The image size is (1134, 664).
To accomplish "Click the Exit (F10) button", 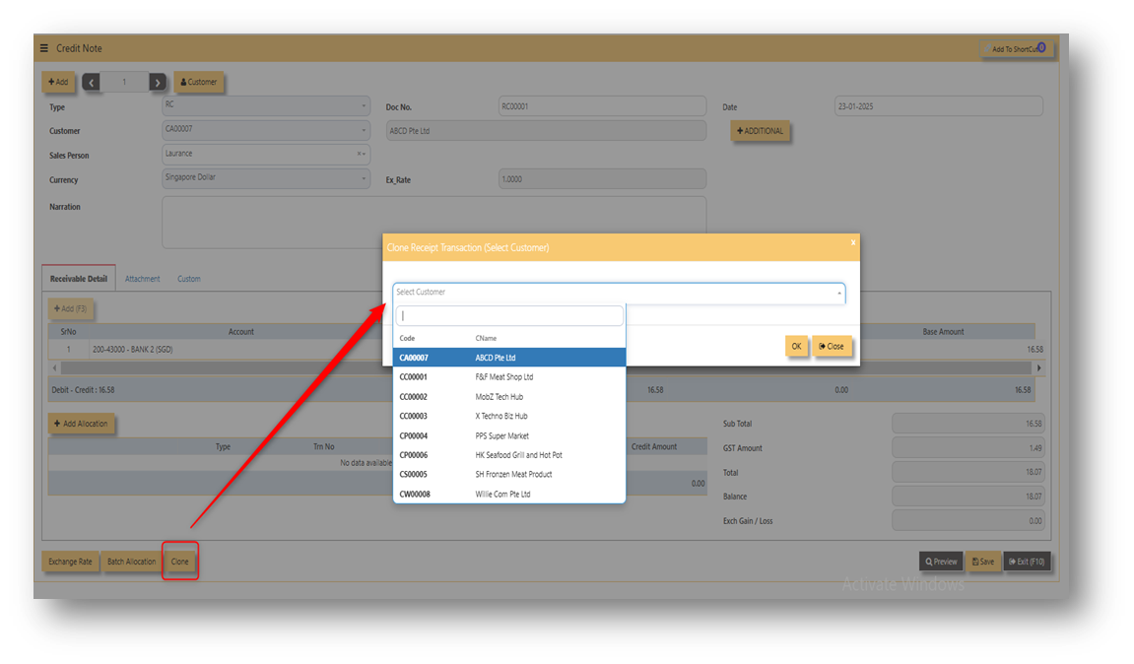I will (x=1027, y=562).
